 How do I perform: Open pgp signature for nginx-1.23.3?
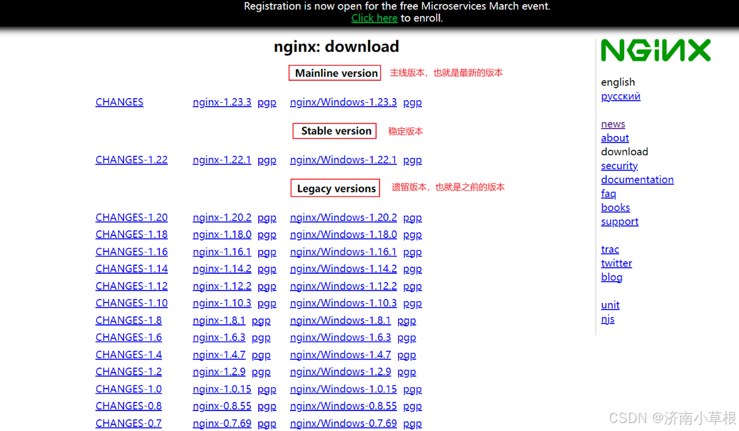coord(267,103)
